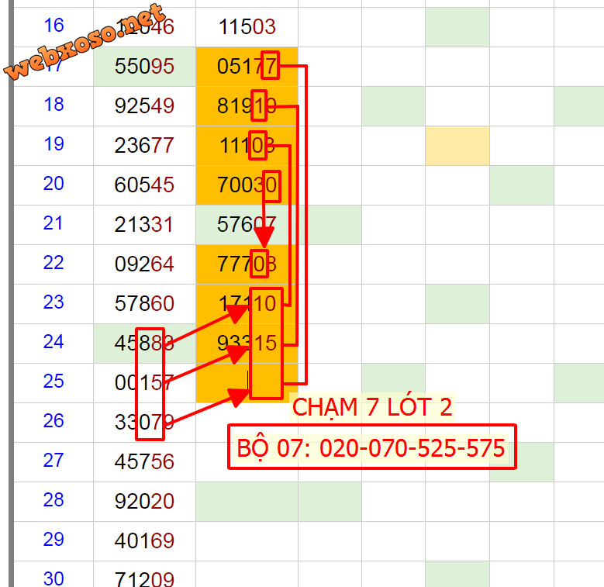Click orange cell containing 70030
The height and width of the screenshot is (587, 604).
[x=247, y=185]
